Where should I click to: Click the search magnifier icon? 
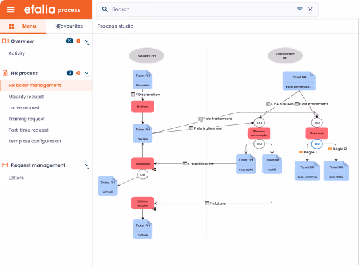tap(105, 9)
